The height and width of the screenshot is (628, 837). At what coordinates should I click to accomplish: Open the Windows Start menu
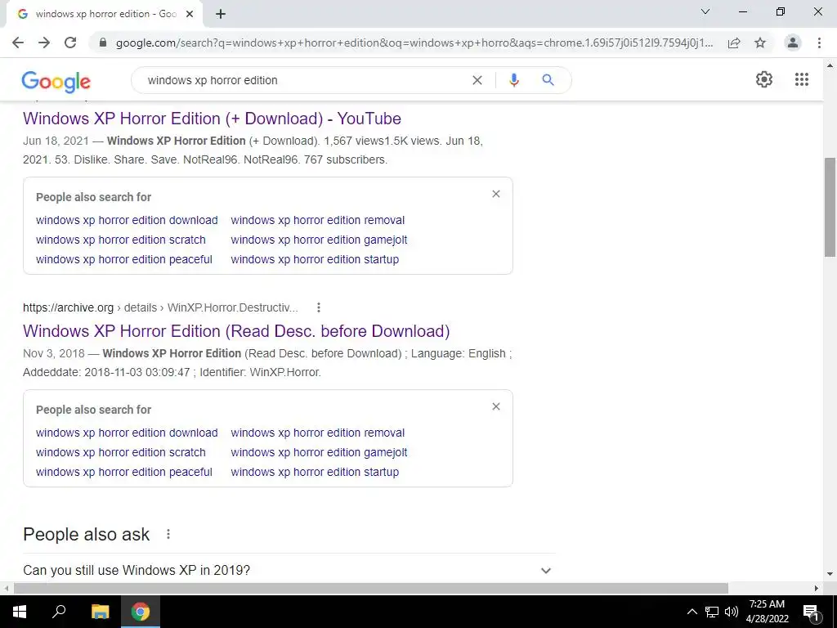[20, 612]
